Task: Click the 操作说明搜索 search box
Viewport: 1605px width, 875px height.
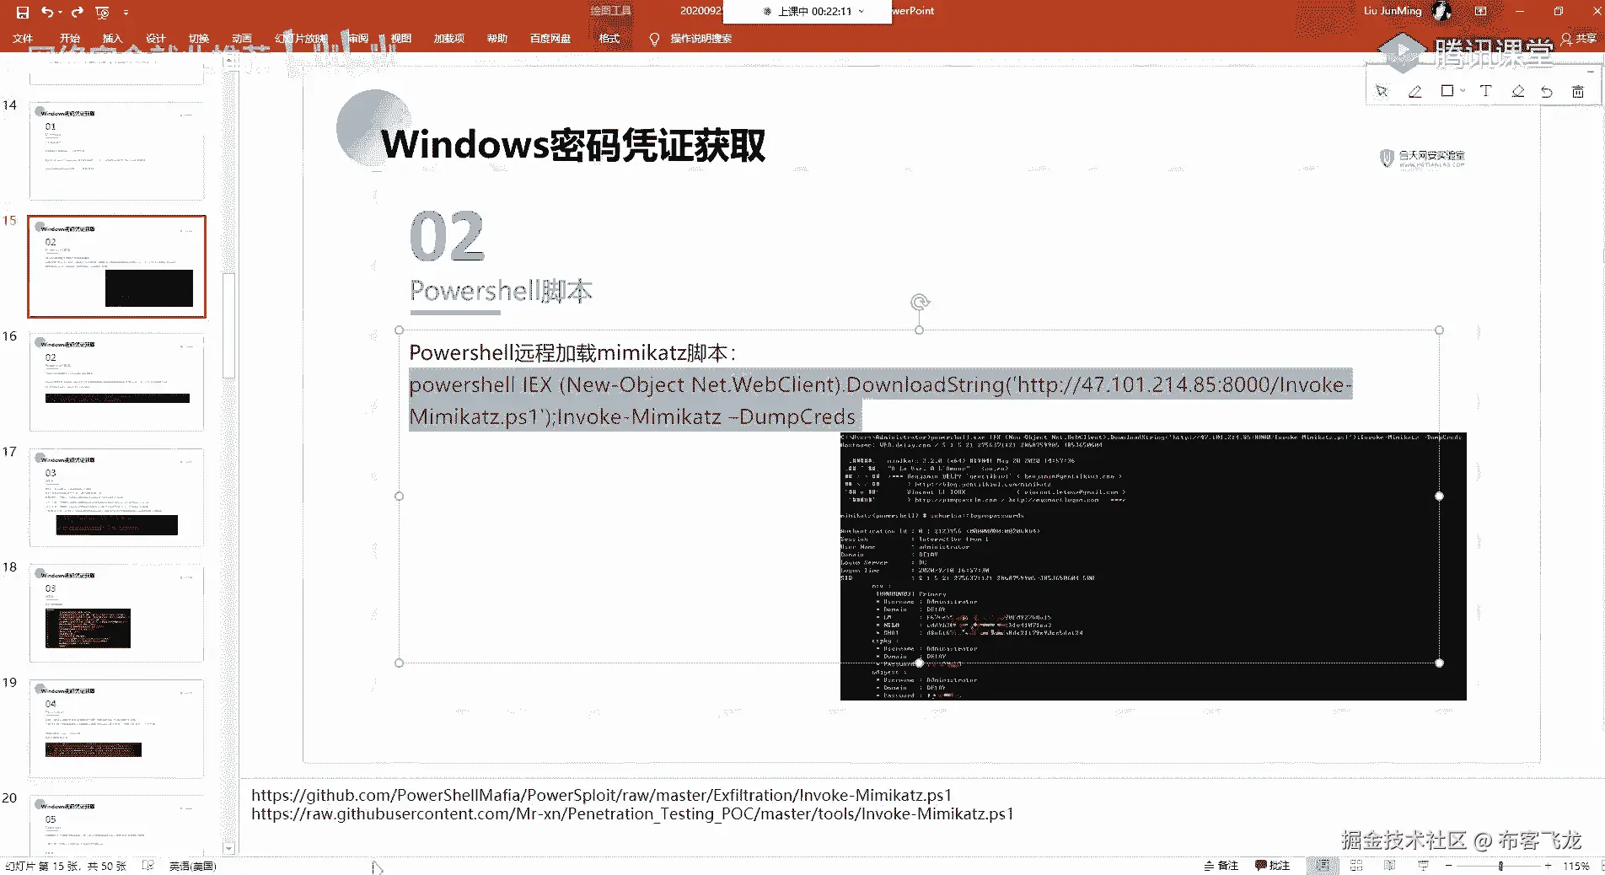Action: tap(701, 39)
